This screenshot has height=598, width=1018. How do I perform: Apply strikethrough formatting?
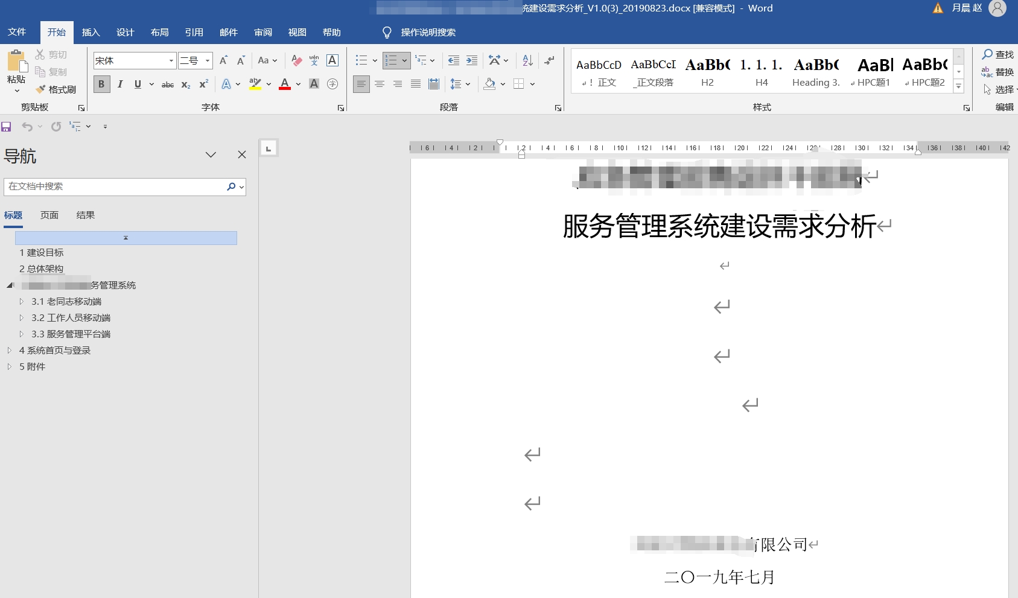click(168, 84)
